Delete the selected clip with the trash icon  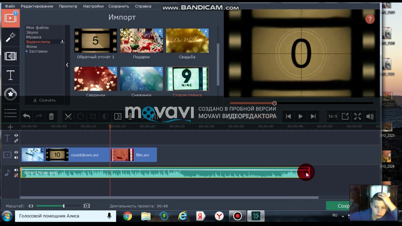click(x=51, y=116)
